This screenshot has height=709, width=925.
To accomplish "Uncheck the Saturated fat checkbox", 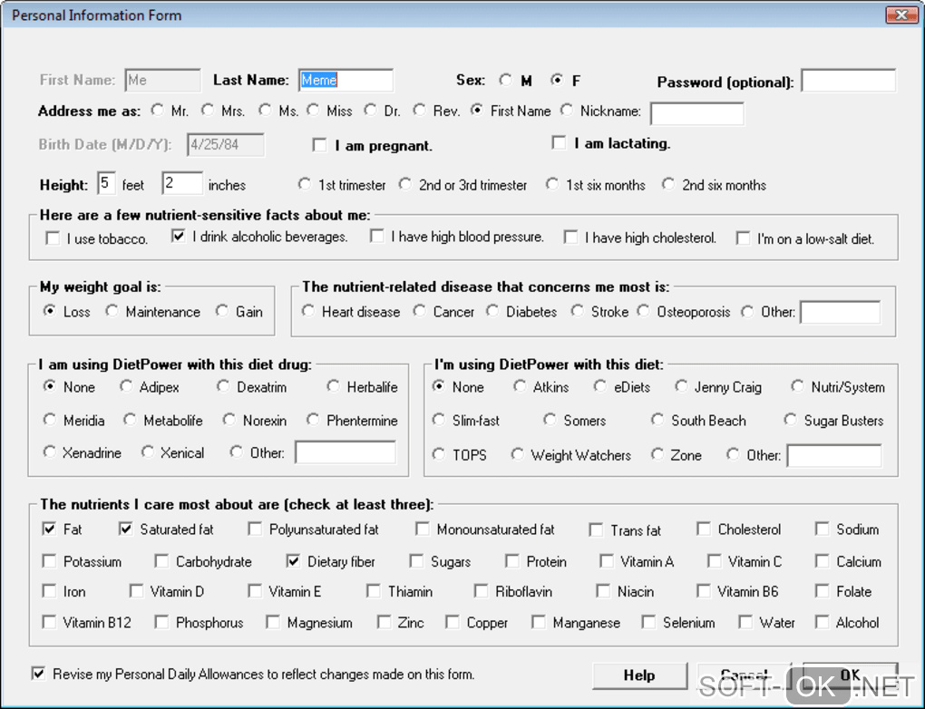I will tap(125, 529).
